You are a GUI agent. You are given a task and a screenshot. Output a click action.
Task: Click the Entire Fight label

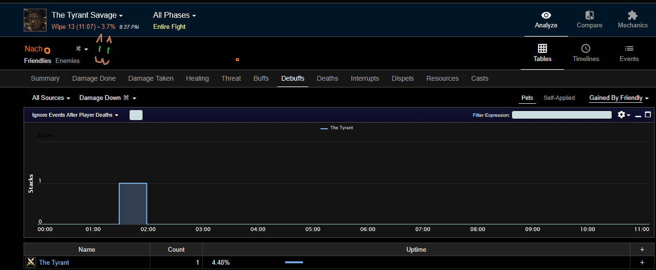(x=170, y=26)
